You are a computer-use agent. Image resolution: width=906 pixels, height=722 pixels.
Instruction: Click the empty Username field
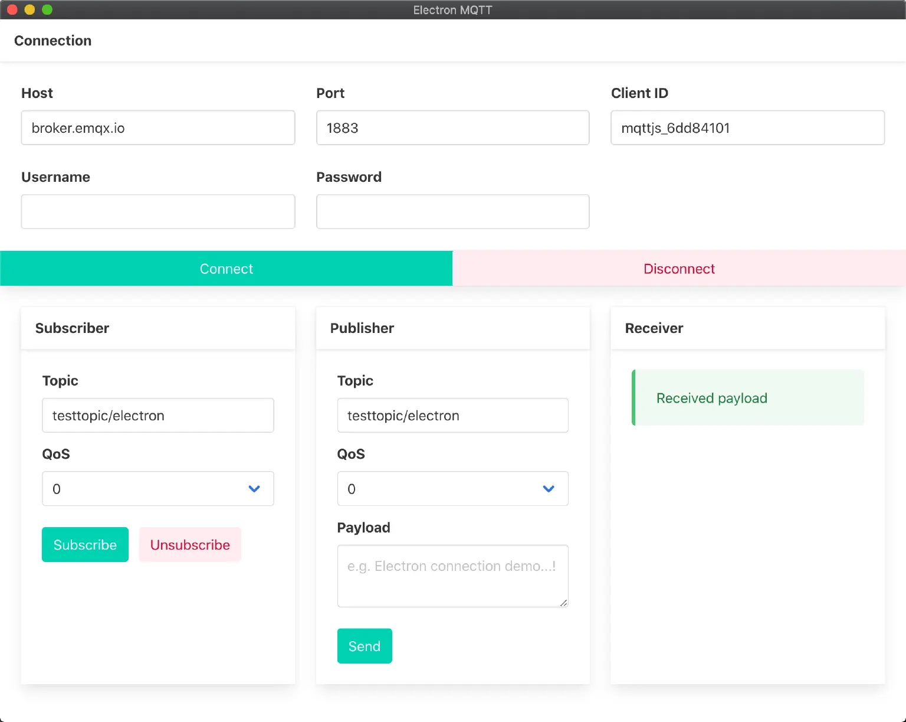pyautogui.click(x=157, y=211)
